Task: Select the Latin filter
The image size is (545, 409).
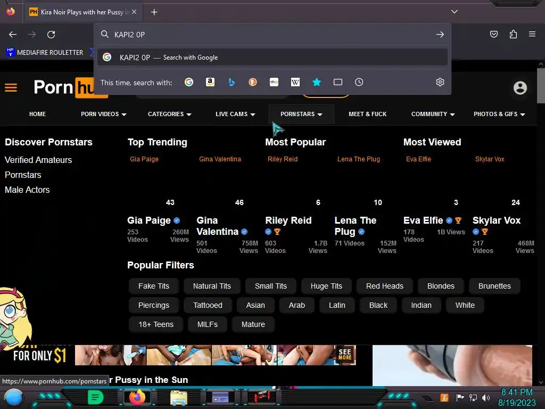Action: [337, 305]
